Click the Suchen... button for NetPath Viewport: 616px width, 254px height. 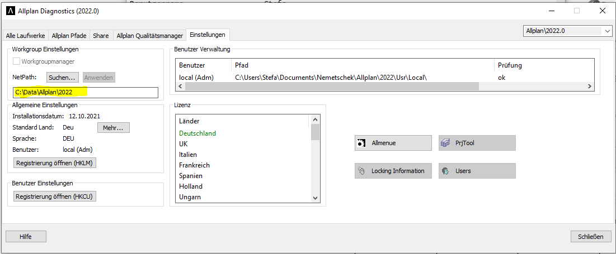point(62,78)
